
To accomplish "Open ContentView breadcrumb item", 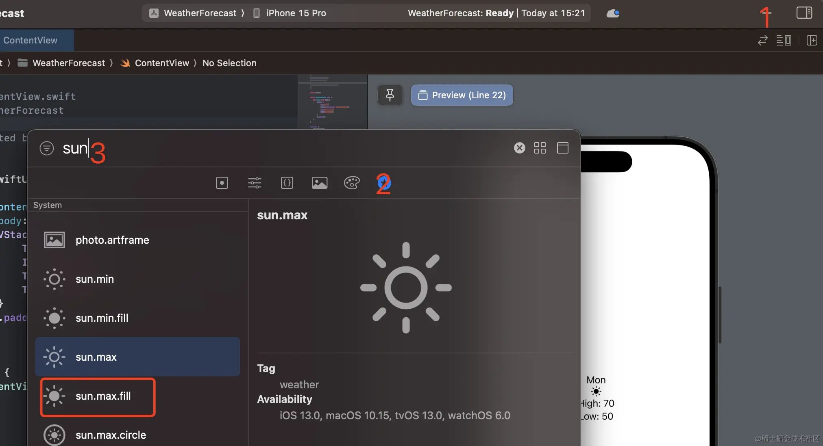I will [155, 63].
